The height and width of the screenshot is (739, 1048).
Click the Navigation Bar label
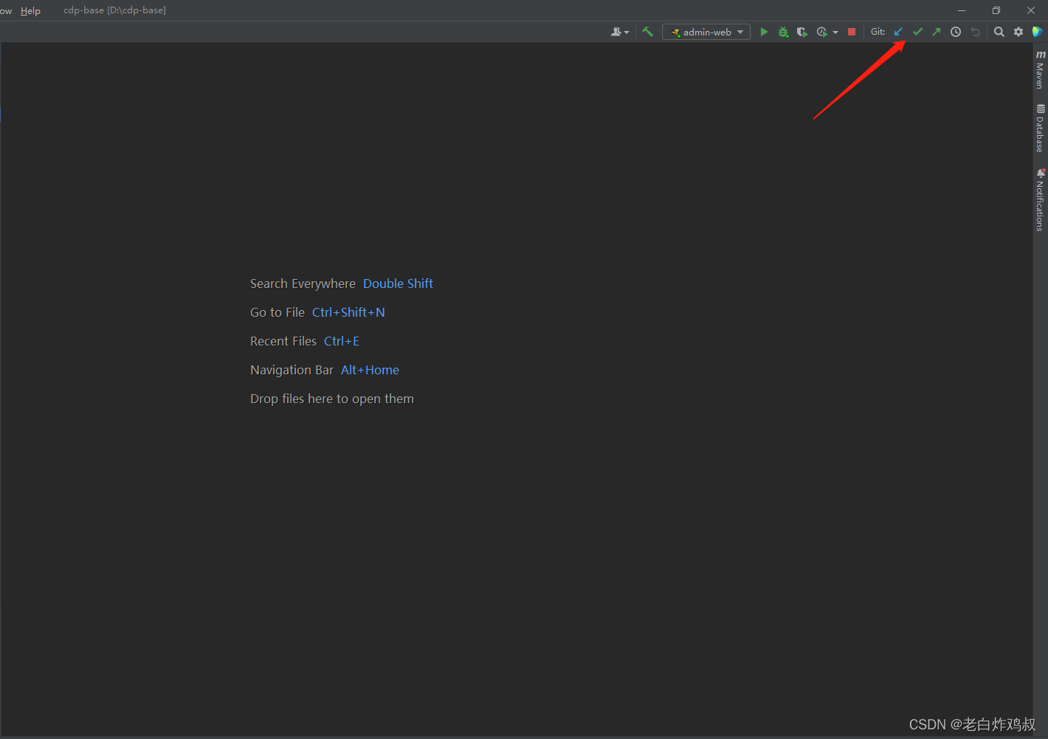292,370
